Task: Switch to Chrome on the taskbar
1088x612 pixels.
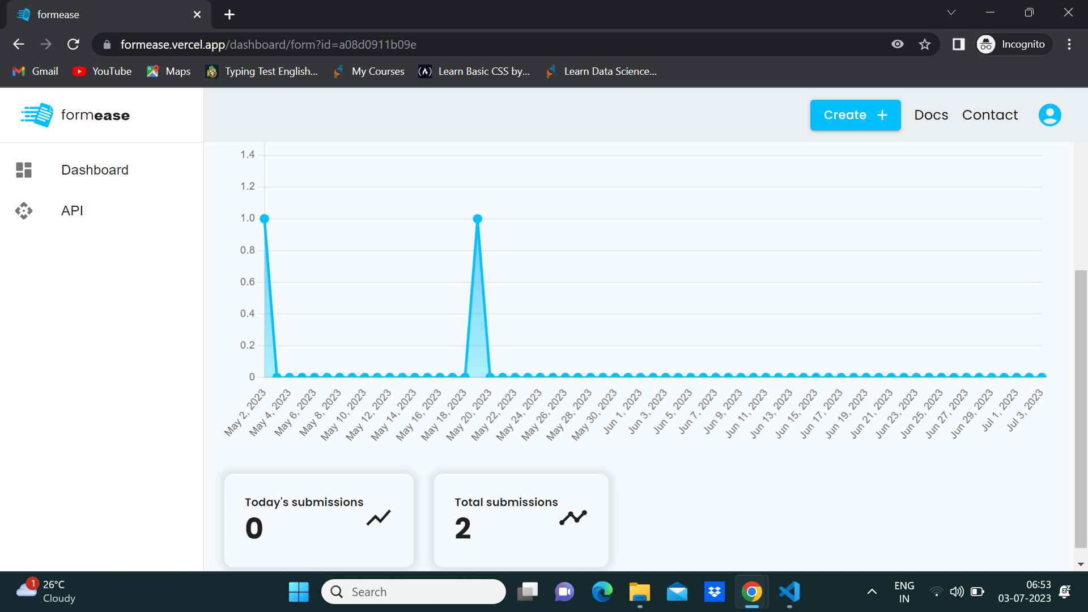Action: (752, 592)
